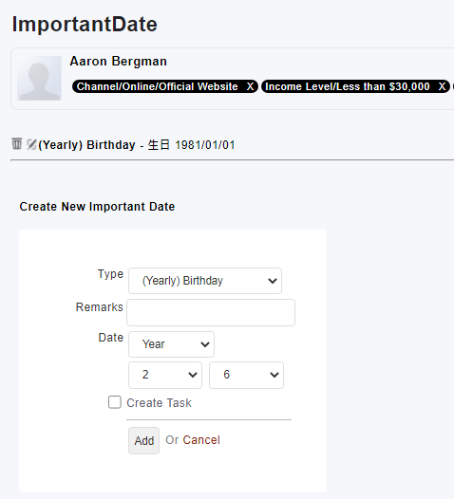The width and height of the screenshot is (454, 499).
Task: Remove the Income Level tag
Action: click(x=442, y=86)
